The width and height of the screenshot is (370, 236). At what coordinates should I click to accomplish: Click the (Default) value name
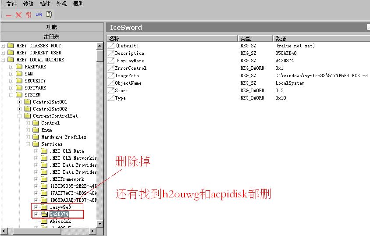[127, 46]
